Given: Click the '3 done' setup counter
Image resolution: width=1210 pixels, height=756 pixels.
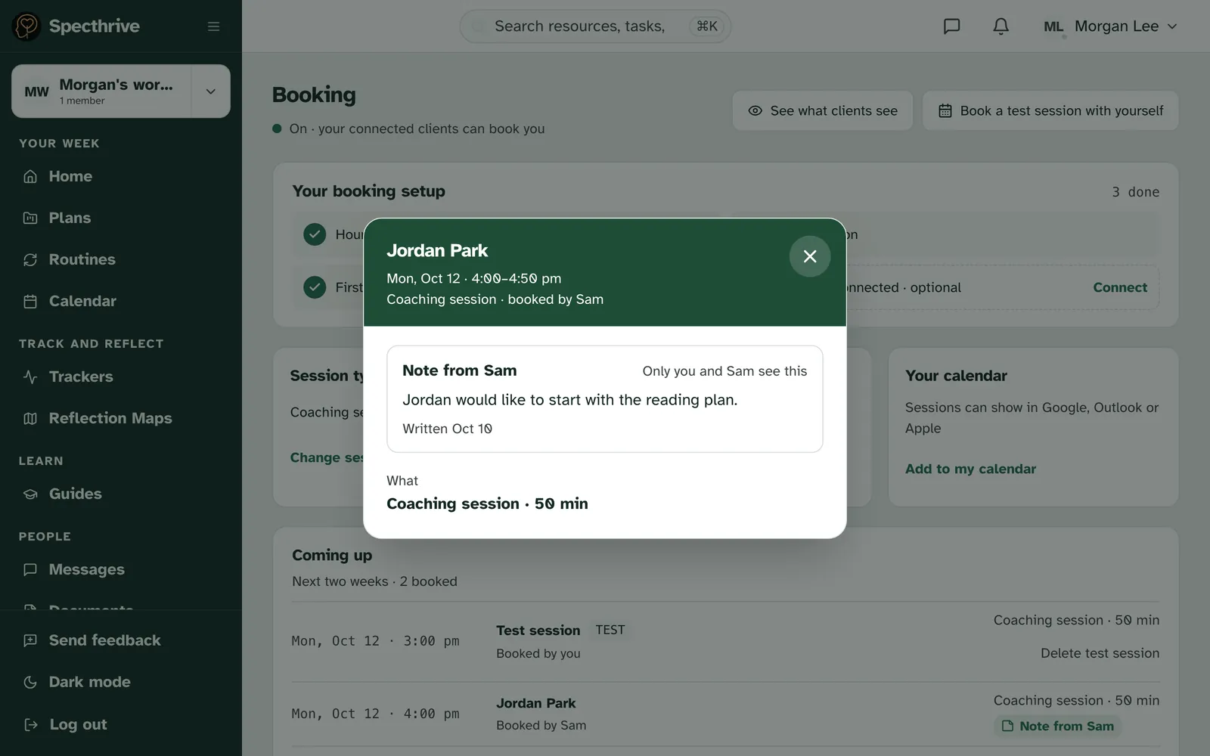Looking at the screenshot, I should [1135, 192].
